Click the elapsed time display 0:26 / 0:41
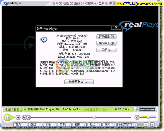Screen dimensions: 164x131 123,109
